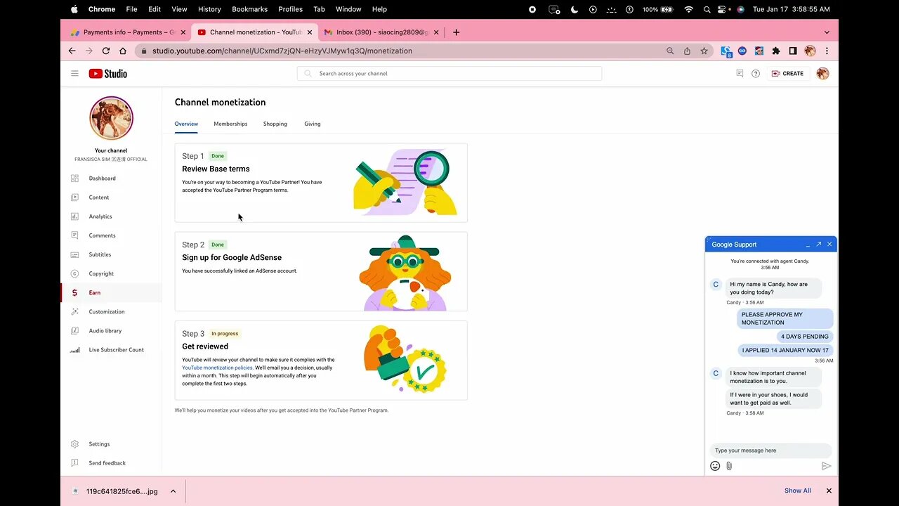Select the Step 3 Get reviewed heading
This screenshot has height=506, width=899.
(205, 346)
